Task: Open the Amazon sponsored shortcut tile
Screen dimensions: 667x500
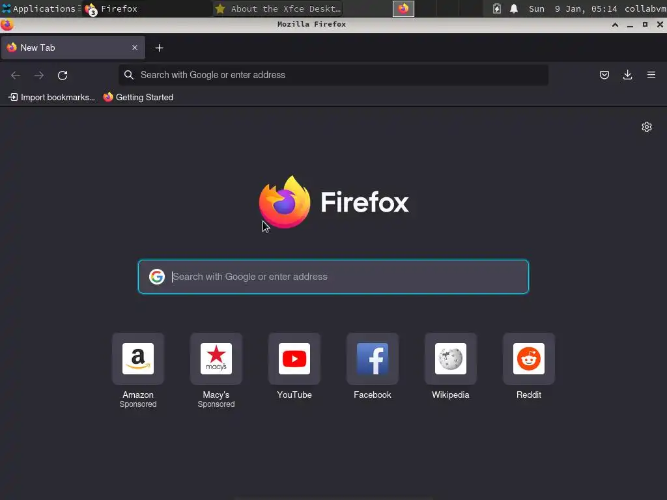Action: 138,359
